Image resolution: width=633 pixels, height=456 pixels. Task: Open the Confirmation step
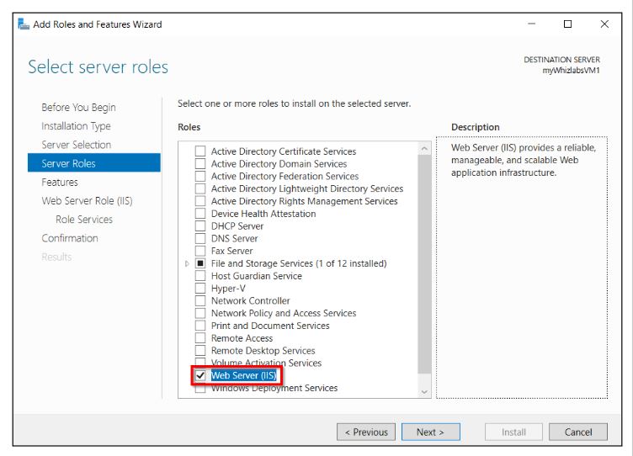point(69,238)
